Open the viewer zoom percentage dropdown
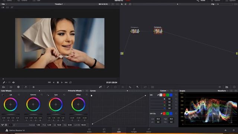Image resolution: width=238 pixels, height=134 pixels. click(x=4, y=4)
